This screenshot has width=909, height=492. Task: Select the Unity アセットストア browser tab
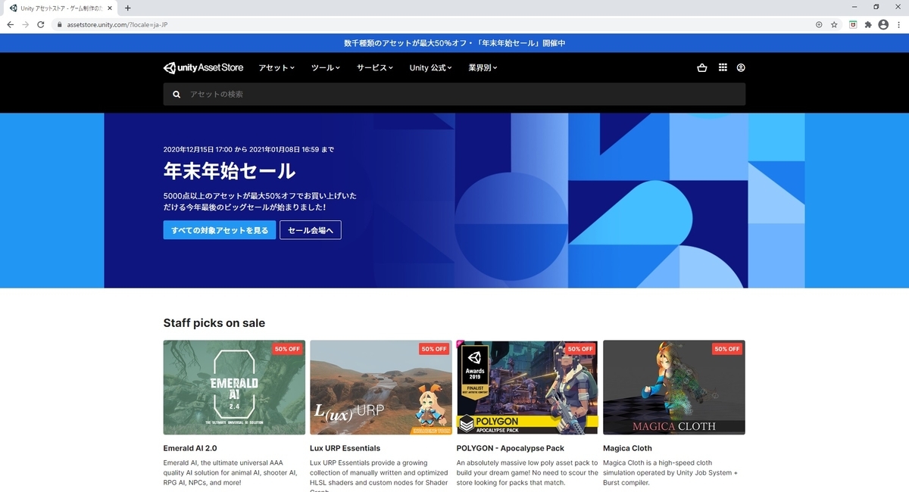tap(61, 8)
